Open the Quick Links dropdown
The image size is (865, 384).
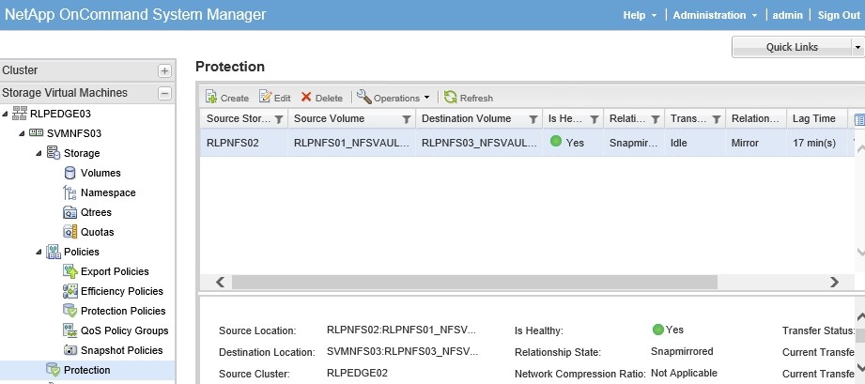857,47
